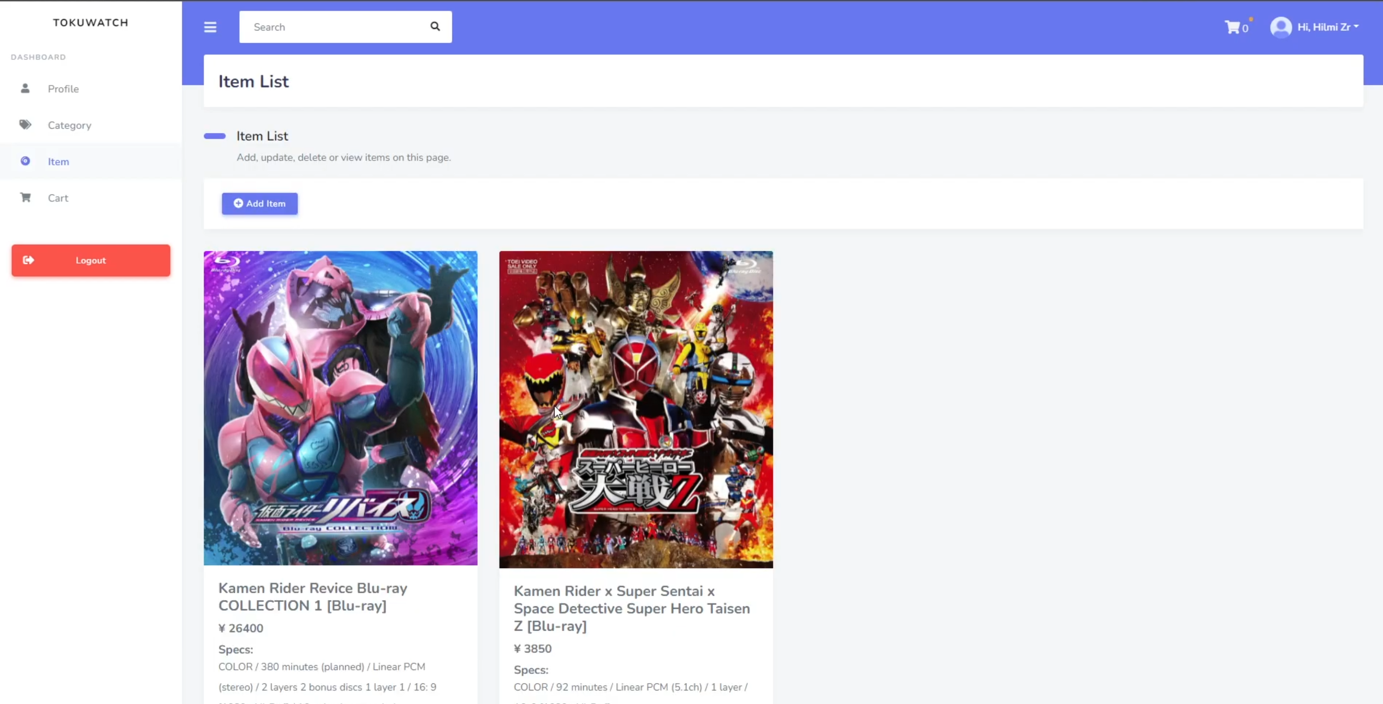The height and width of the screenshot is (704, 1383).
Task: Click the price ¥ 26400
Action: tap(241, 628)
